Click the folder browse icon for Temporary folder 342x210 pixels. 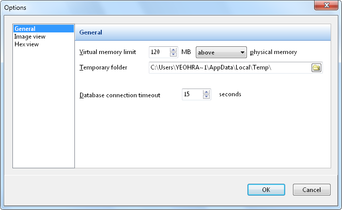point(316,68)
